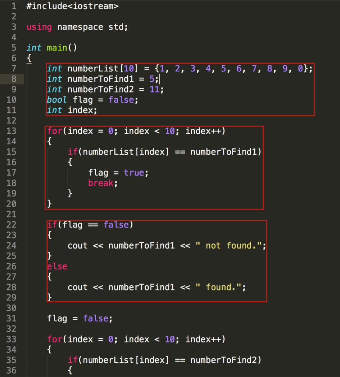Image resolution: width=340 pixels, height=377 pixels.
Task: Click the 'main' function name
Action: tap(57, 47)
